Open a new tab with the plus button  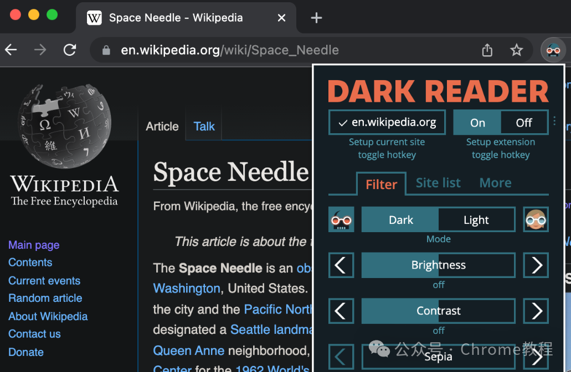pos(316,18)
